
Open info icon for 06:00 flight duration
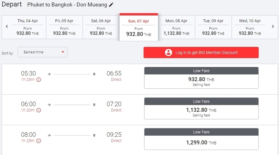tap(38, 110)
